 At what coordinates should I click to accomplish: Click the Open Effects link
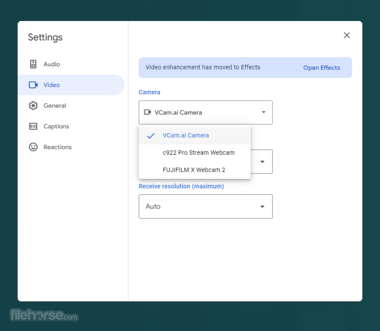click(322, 68)
